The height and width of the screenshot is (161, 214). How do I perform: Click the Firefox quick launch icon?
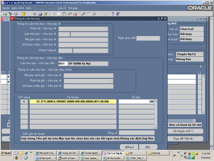click(16, 158)
